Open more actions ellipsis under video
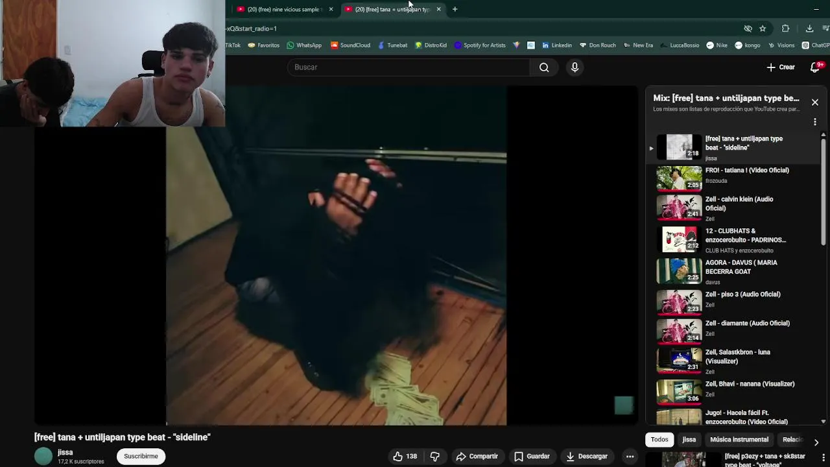This screenshot has height=467, width=830. click(x=630, y=457)
